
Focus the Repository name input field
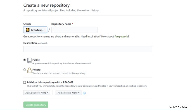click(x=74, y=30)
